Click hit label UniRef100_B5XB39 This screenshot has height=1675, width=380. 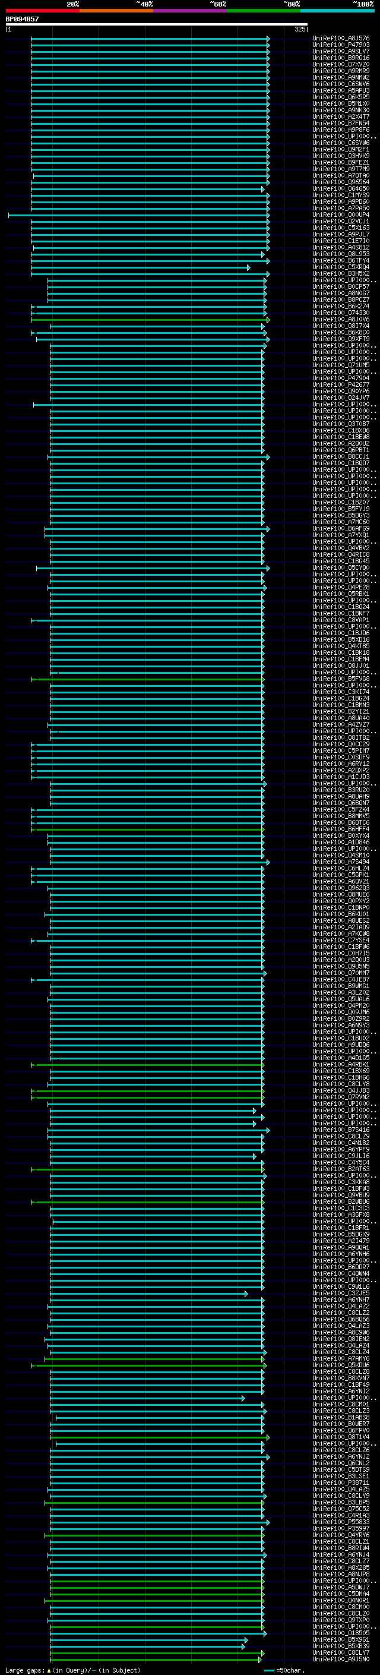[x=341, y=1646]
